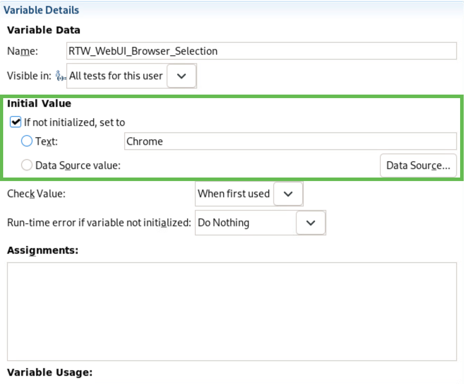Click the 'All tests for this user' combo text

116,76
